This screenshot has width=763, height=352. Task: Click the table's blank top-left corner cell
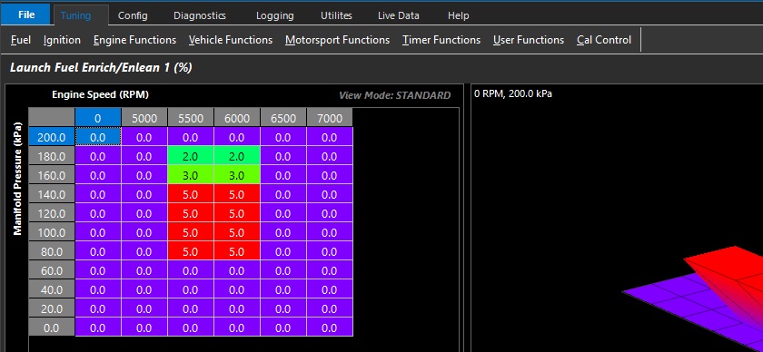52,118
